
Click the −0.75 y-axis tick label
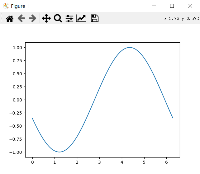(16, 139)
